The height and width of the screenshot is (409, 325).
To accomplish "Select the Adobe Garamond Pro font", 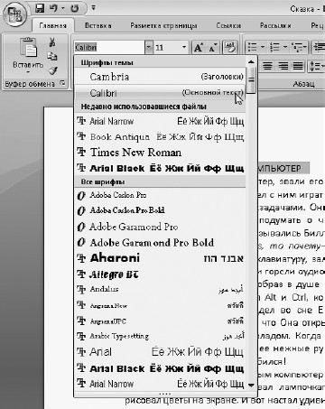I will click(160, 227).
